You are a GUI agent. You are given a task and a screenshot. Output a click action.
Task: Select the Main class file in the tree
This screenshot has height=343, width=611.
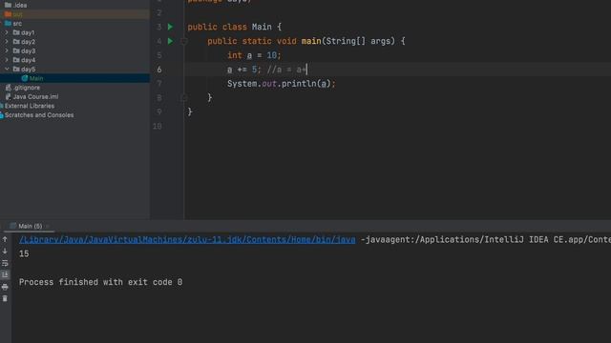click(x=74, y=78)
